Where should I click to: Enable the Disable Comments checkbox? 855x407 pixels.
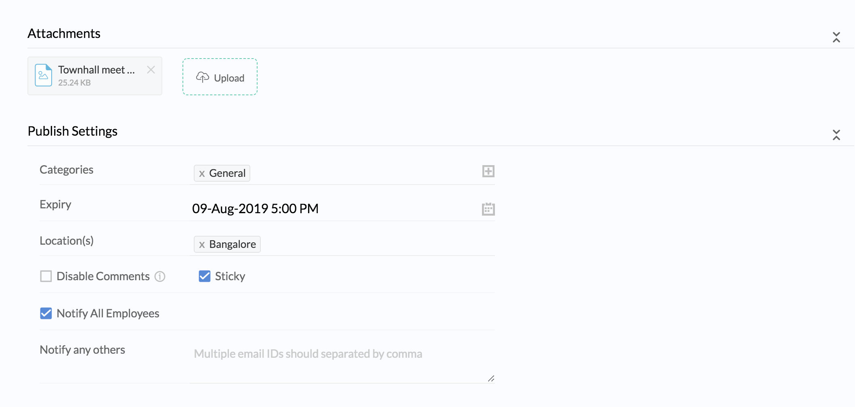pos(46,276)
